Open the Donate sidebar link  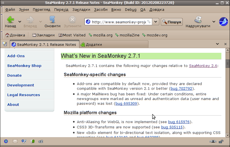click(14, 75)
